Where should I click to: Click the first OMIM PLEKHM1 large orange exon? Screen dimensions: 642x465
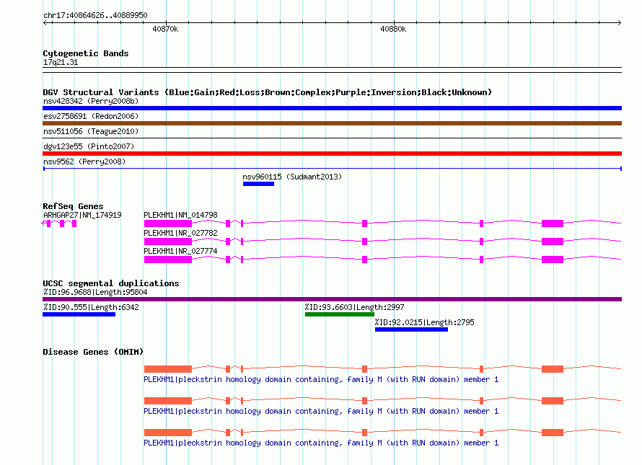[168, 369]
